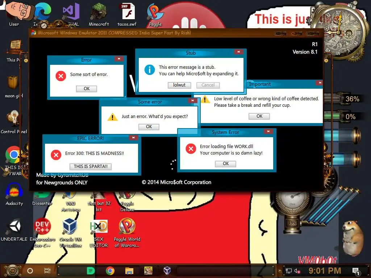Click lolwut in the Stub dialog
Viewport: 371px width, 278px height.
tap(179, 85)
